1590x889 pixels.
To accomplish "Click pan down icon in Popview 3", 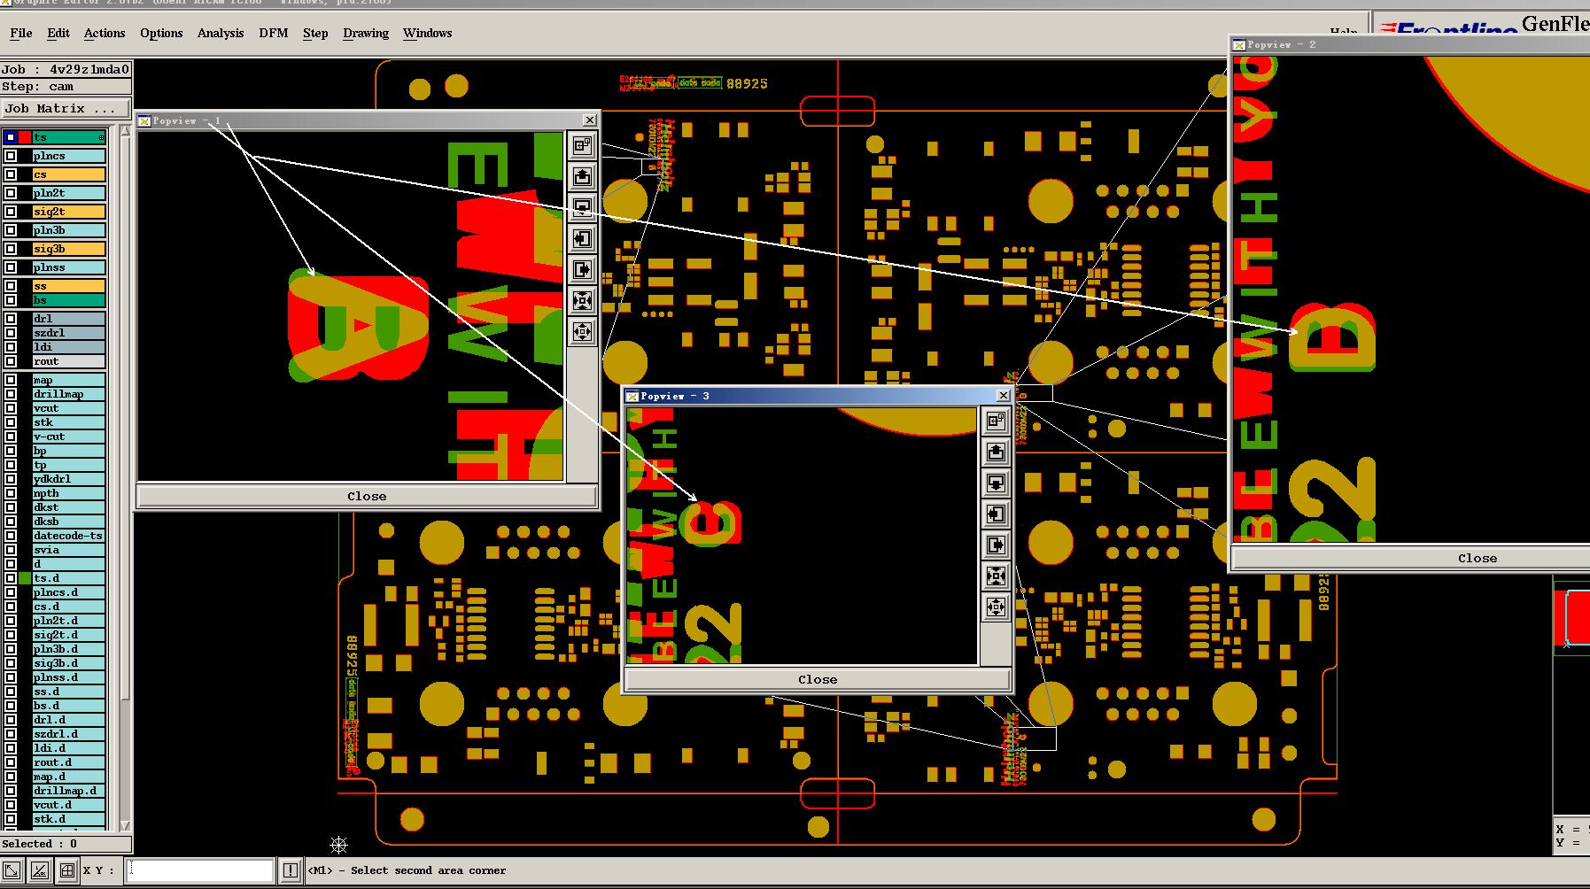I will point(996,483).
